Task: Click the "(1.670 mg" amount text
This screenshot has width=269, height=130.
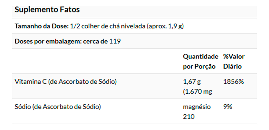Action: pyautogui.click(x=198, y=91)
